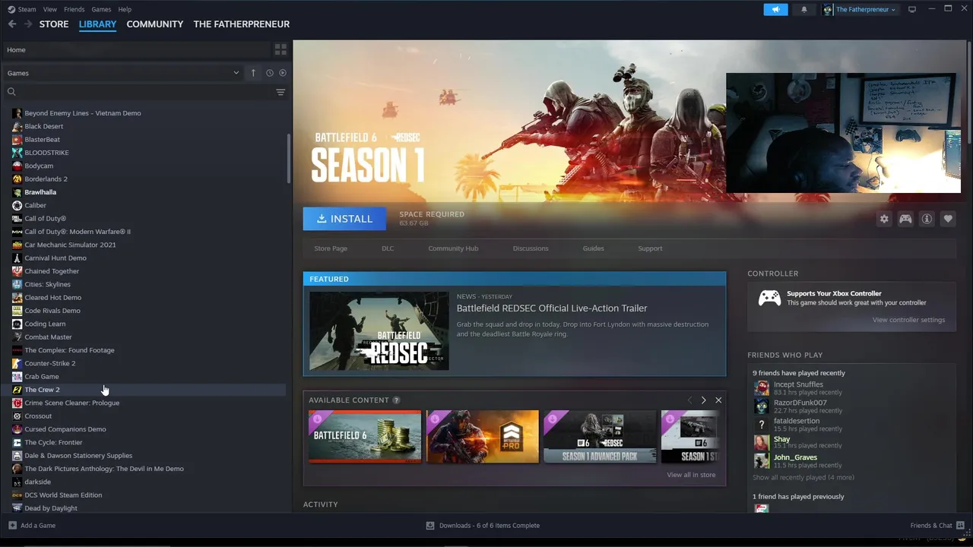Open help for Available Content
973x547 pixels.
[x=396, y=400]
